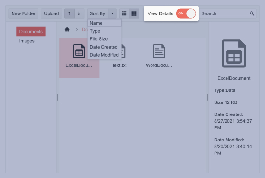Go to the home breadcrumb icon
This screenshot has width=265, height=178.
click(67, 29)
